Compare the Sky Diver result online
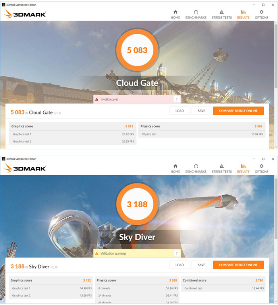Viewport: 278px width, 305px height. tap(238, 265)
